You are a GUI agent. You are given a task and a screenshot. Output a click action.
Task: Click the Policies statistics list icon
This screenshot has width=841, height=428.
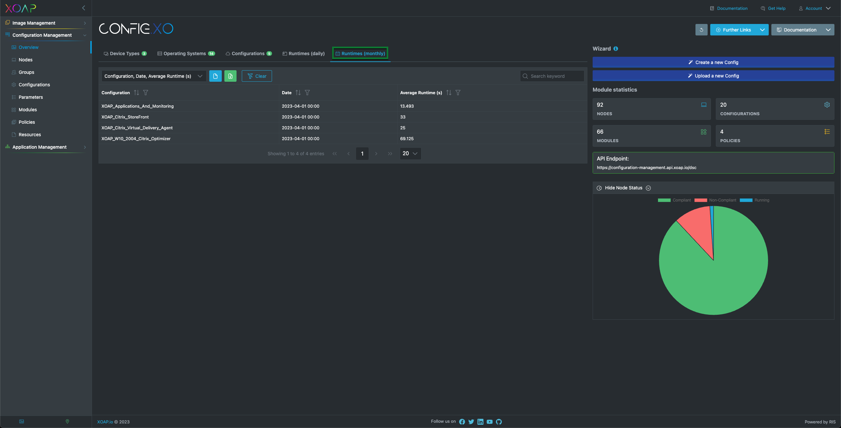click(x=827, y=132)
